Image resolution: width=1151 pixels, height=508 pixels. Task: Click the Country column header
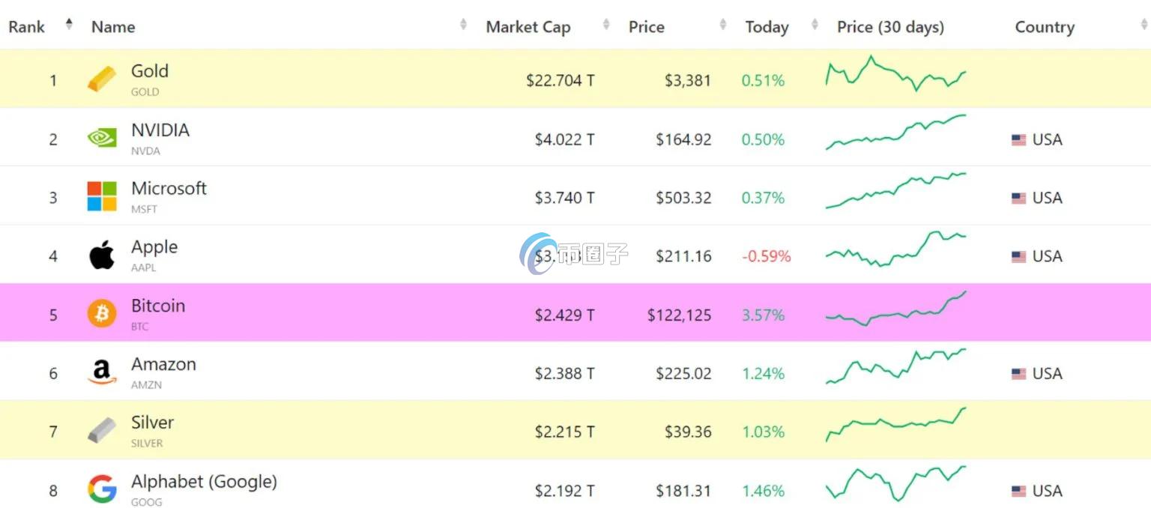click(1045, 27)
